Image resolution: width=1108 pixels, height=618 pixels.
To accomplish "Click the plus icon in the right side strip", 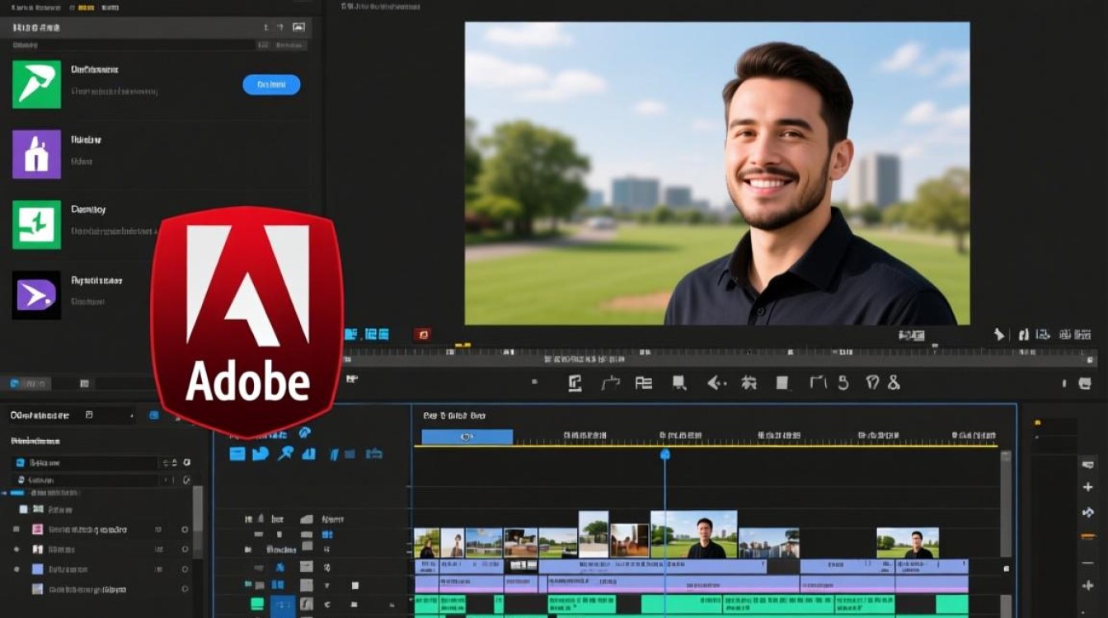I will pos(1087,487).
